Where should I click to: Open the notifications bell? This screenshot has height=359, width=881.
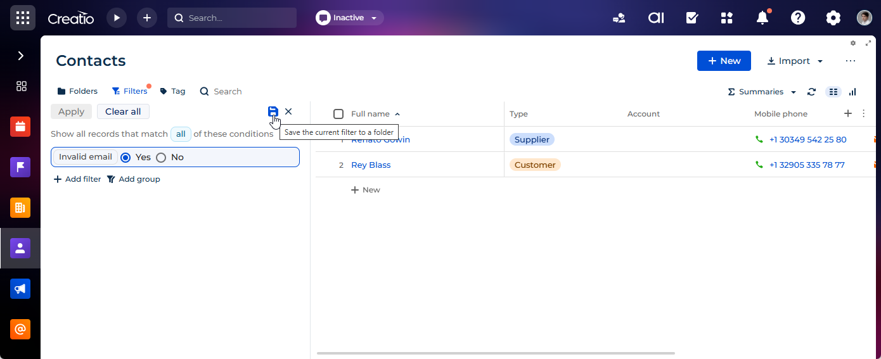(762, 18)
